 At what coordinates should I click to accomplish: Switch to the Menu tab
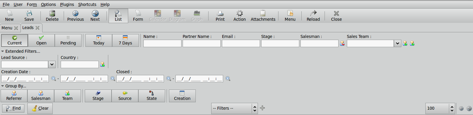[7, 28]
